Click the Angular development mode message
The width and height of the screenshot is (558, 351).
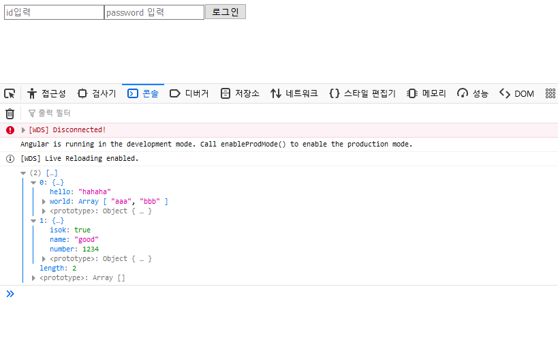(216, 144)
